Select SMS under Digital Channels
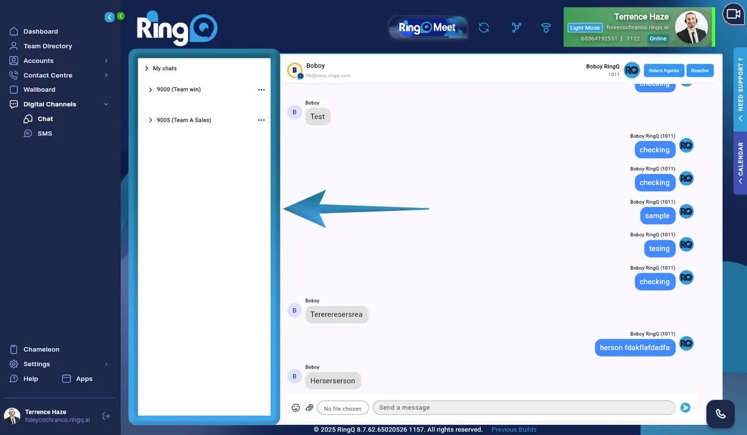The width and height of the screenshot is (747, 435). coord(45,134)
